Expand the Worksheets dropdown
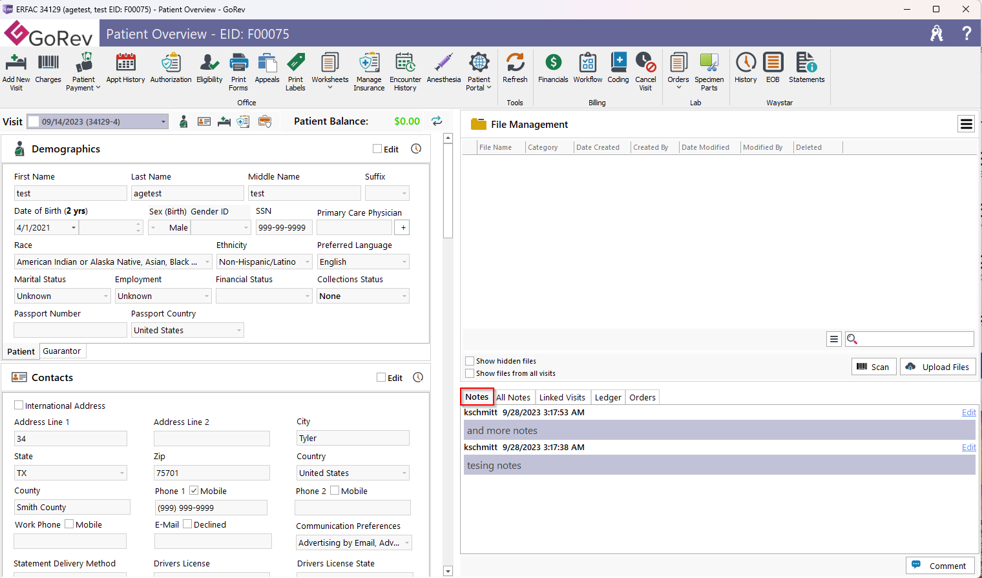Viewport: 982px width, 578px height. click(x=330, y=87)
